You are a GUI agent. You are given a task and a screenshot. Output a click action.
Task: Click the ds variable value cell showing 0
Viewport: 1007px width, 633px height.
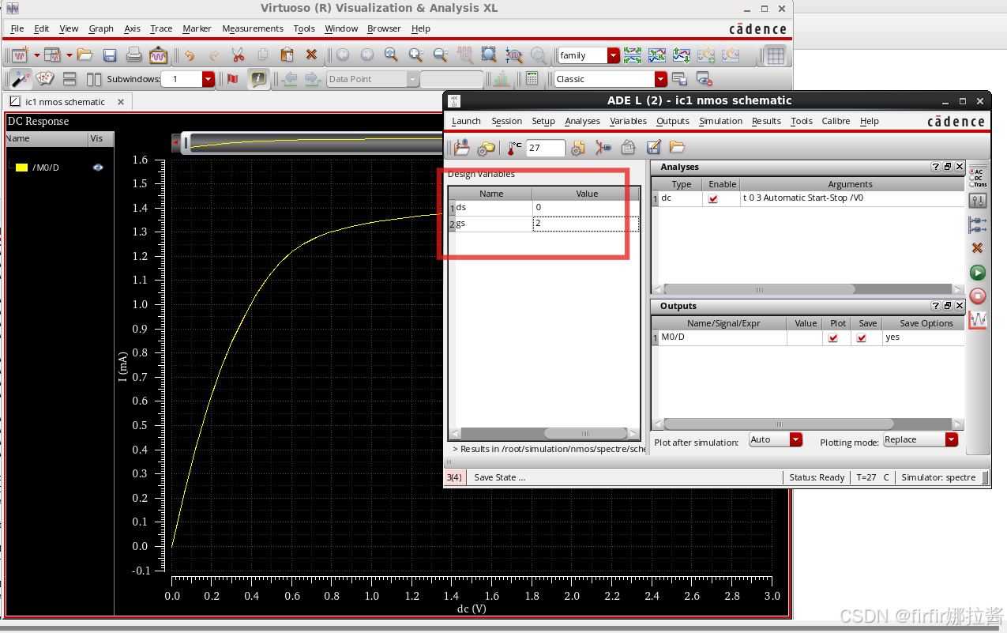[x=585, y=208]
